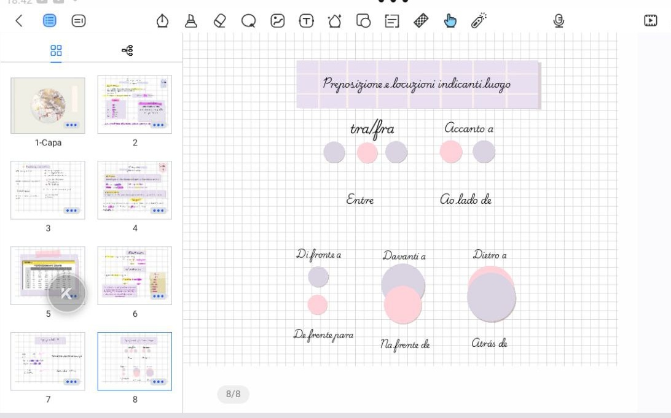Select the 'Di fronte a' label
The image size is (671, 418).
coord(319,255)
